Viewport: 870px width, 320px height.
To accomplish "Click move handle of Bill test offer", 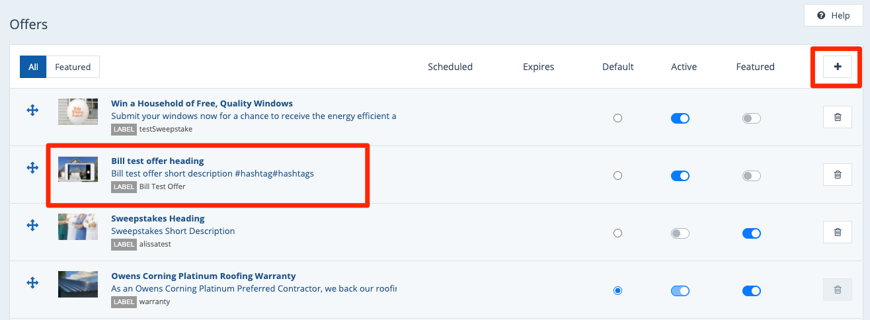I will pyautogui.click(x=32, y=168).
